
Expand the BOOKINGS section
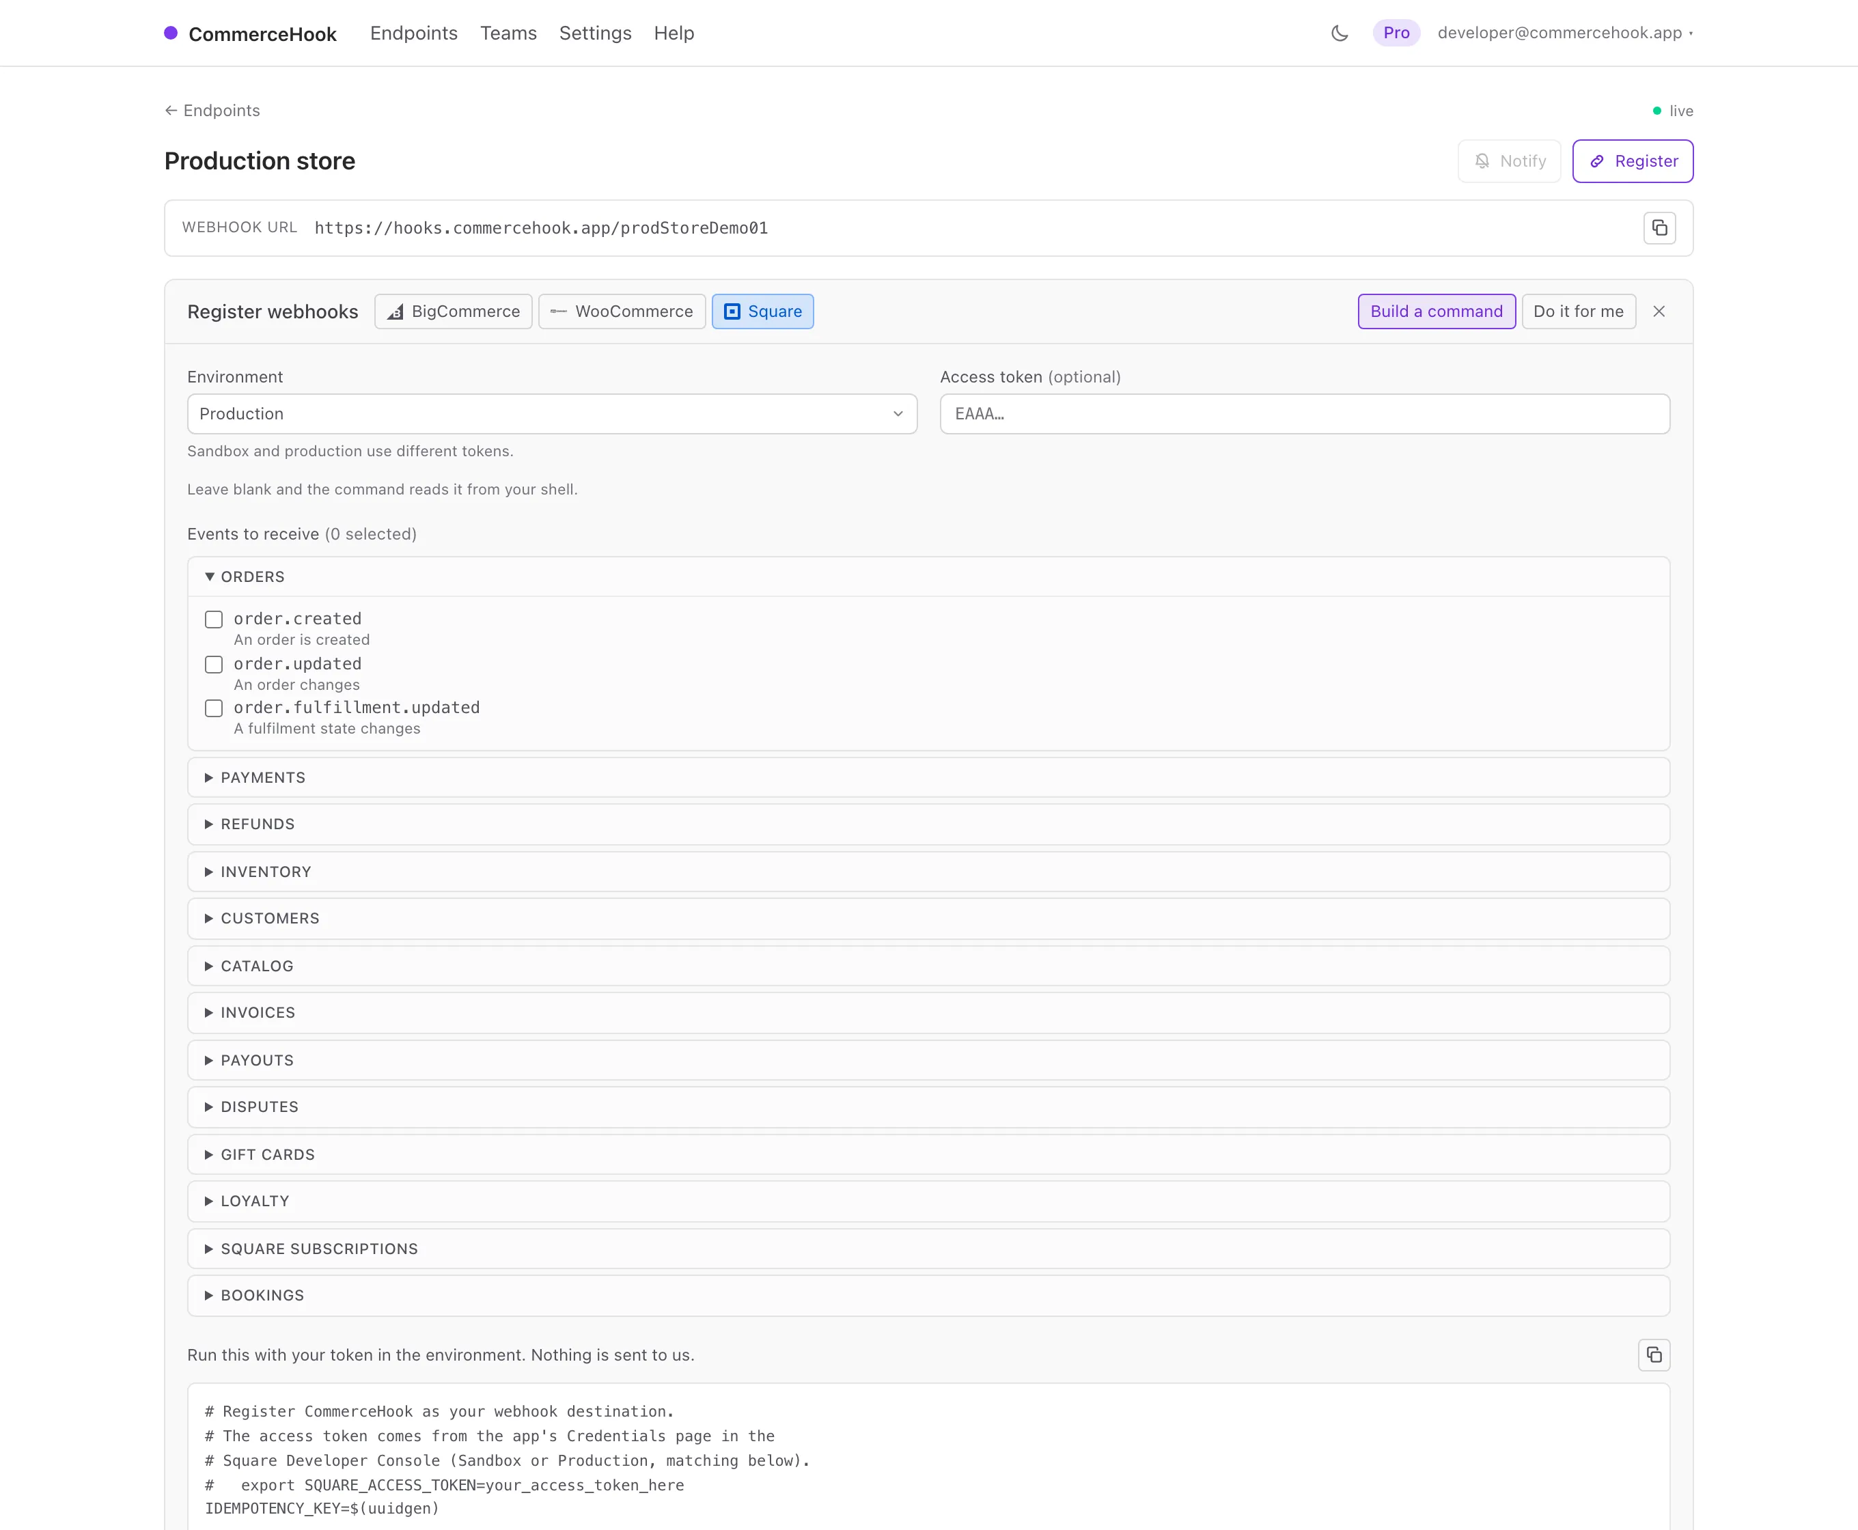point(928,1296)
